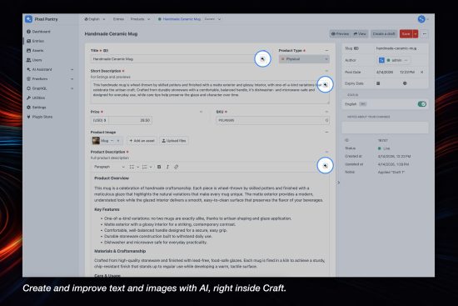The width and height of the screenshot is (458, 306).
Task: Open the more actions ellipsis menu
Action: (425, 34)
